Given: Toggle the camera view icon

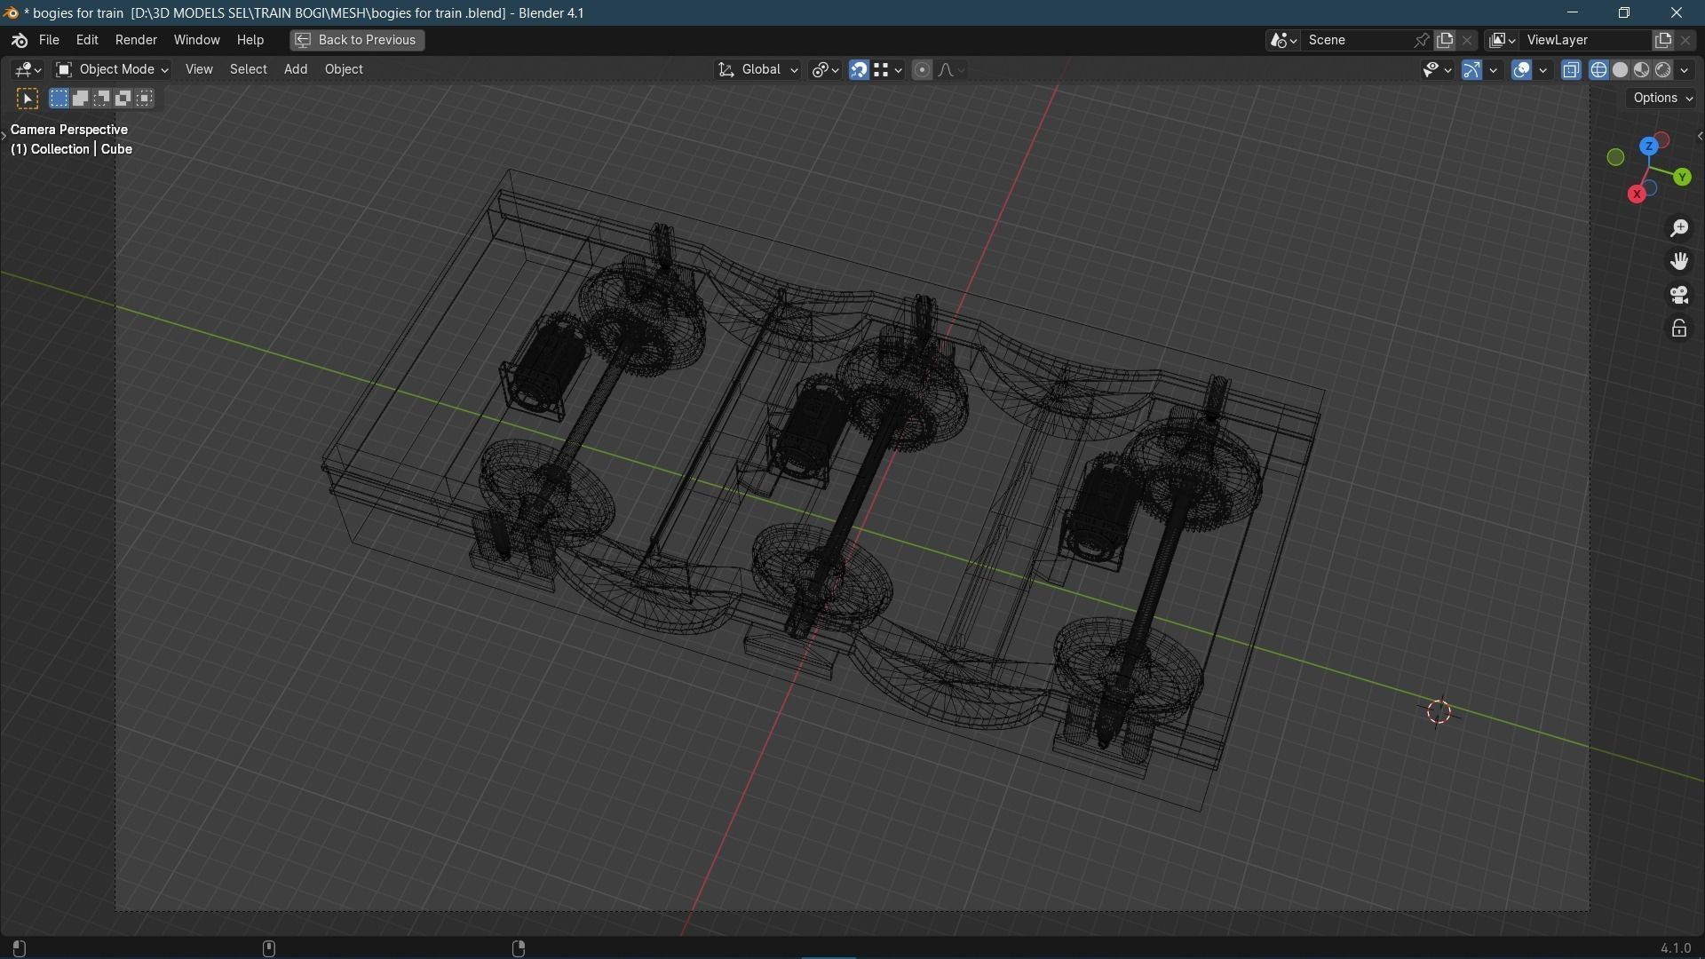Looking at the screenshot, I should click(x=1679, y=295).
